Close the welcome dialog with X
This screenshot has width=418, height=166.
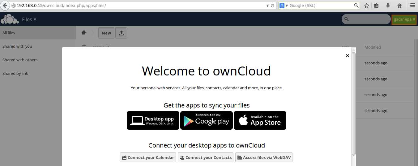pyautogui.click(x=347, y=56)
